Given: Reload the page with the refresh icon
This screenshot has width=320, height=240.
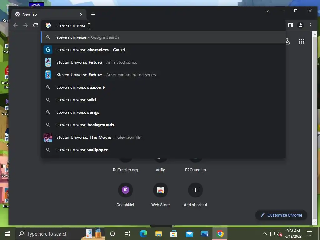Looking at the screenshot, I should [36, 25].
